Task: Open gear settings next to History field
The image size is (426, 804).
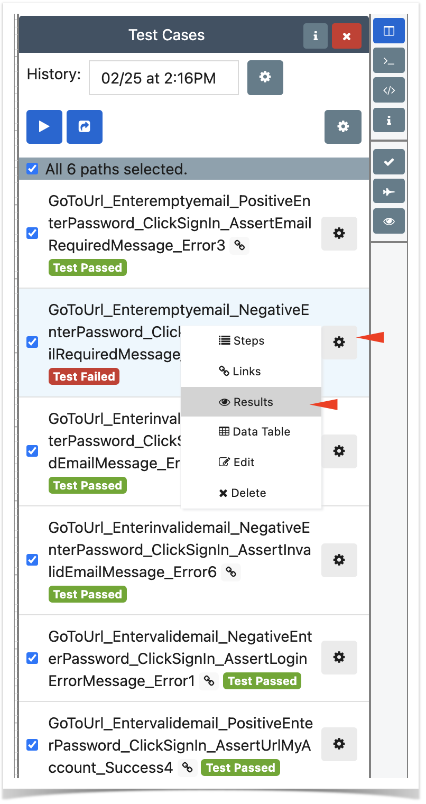Action: point(265,77)
